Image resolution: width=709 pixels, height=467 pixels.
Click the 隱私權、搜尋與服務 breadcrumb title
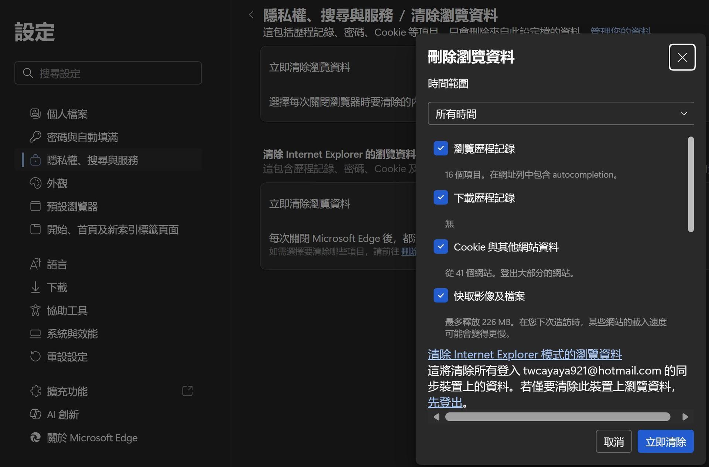(328, 16)
